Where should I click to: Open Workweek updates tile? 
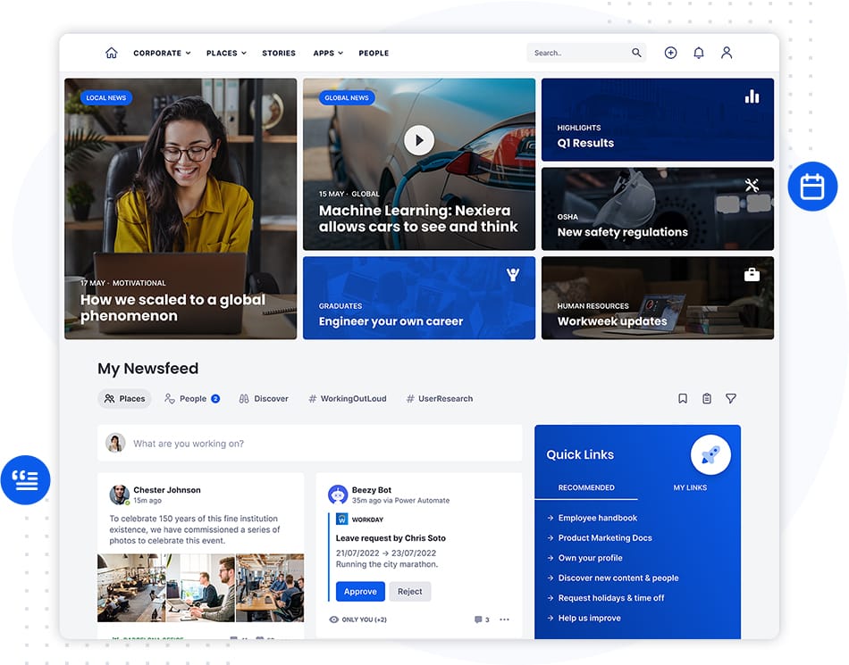(658, 298)
